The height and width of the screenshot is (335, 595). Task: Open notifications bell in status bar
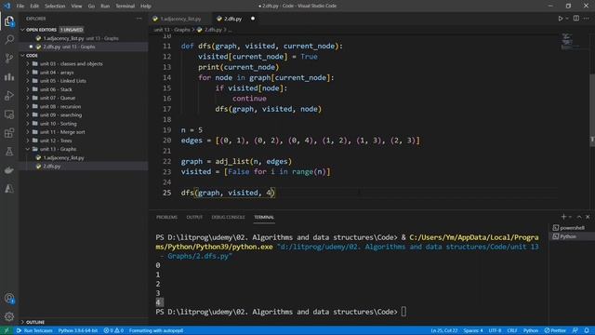(587, 330)
